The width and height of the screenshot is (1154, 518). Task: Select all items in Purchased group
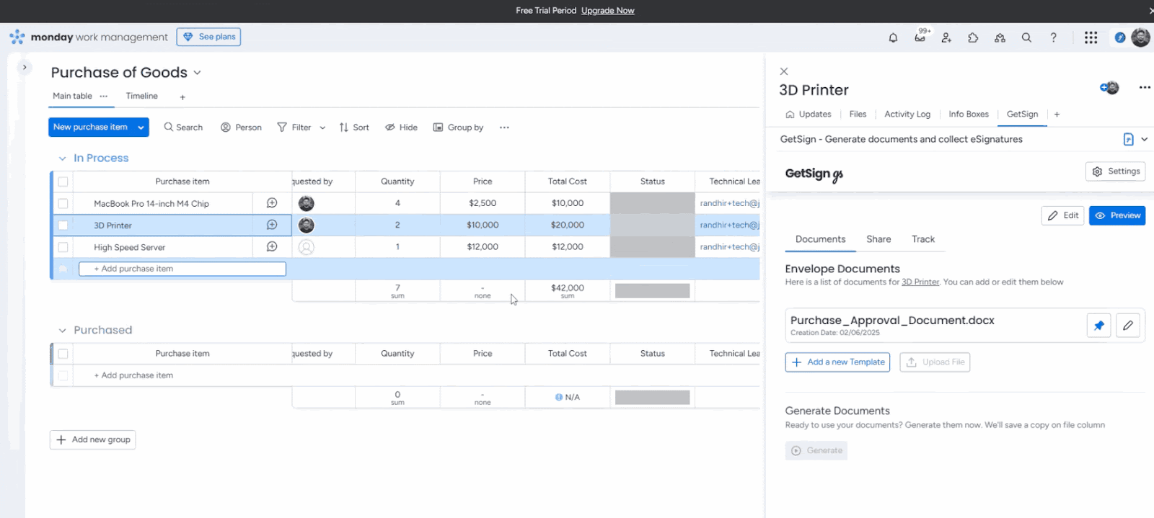[63, 354]
